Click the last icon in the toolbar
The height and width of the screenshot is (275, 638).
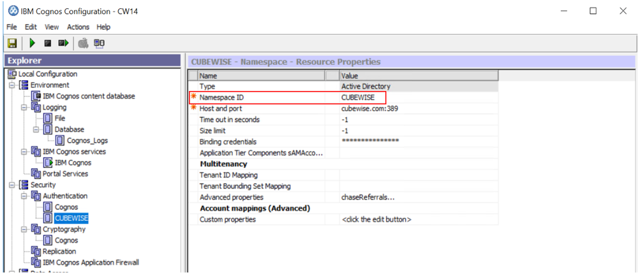coord(100,43)
